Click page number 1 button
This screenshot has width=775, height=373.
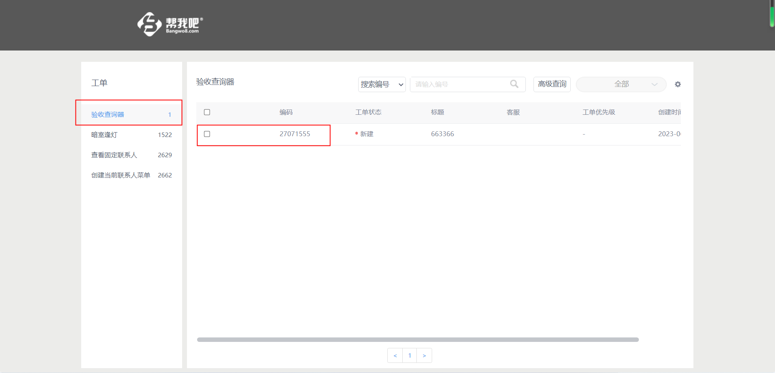click(410, 356)
